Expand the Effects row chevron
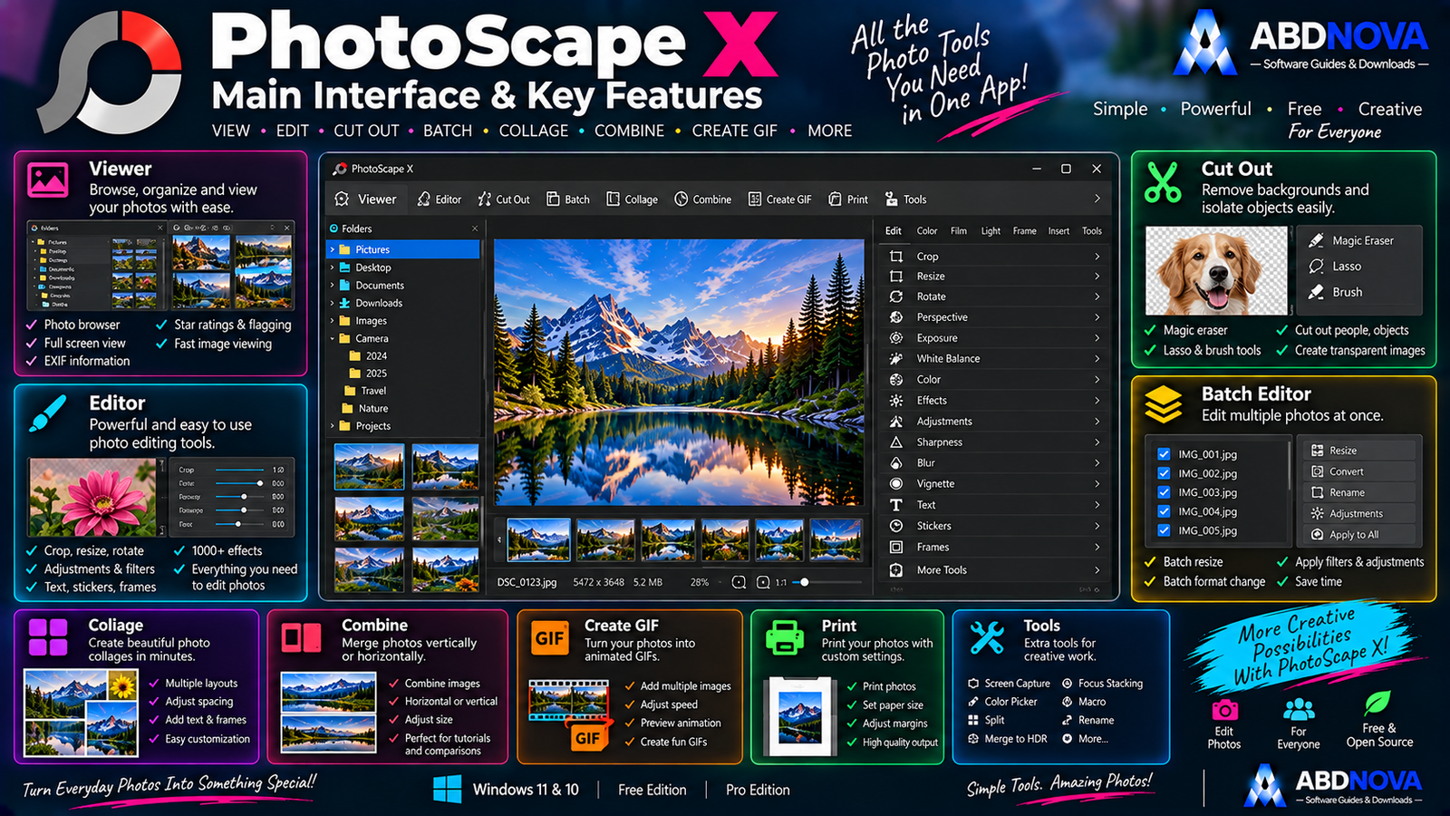This screenshot has width=1450, height=816. 1097,401
